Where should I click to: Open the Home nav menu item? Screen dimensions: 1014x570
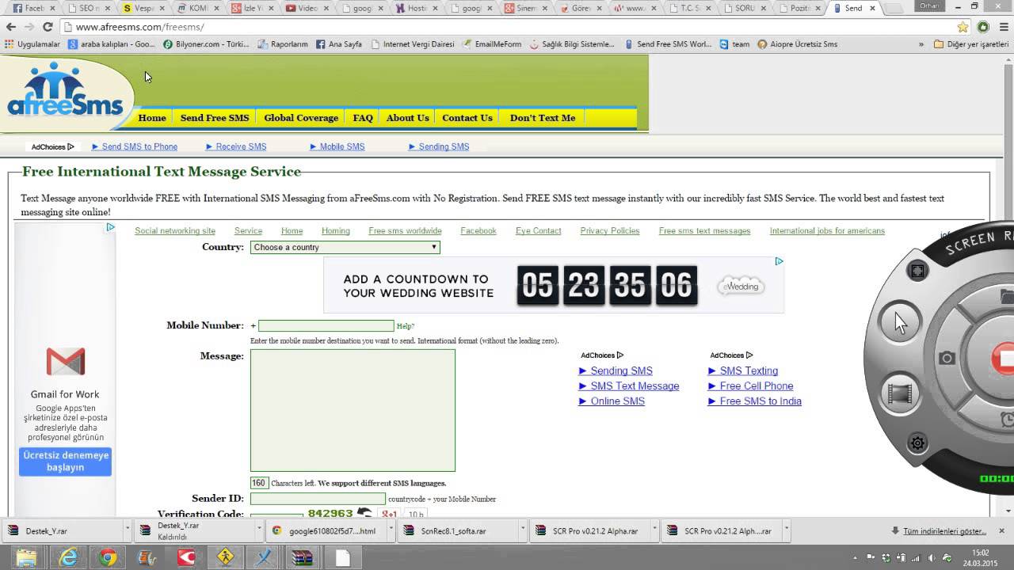point(152,118)
